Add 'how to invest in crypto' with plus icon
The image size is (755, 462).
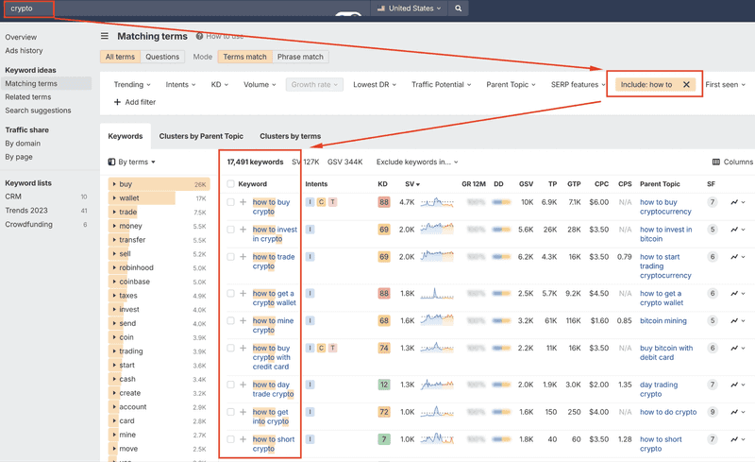[x=243, y=230]
